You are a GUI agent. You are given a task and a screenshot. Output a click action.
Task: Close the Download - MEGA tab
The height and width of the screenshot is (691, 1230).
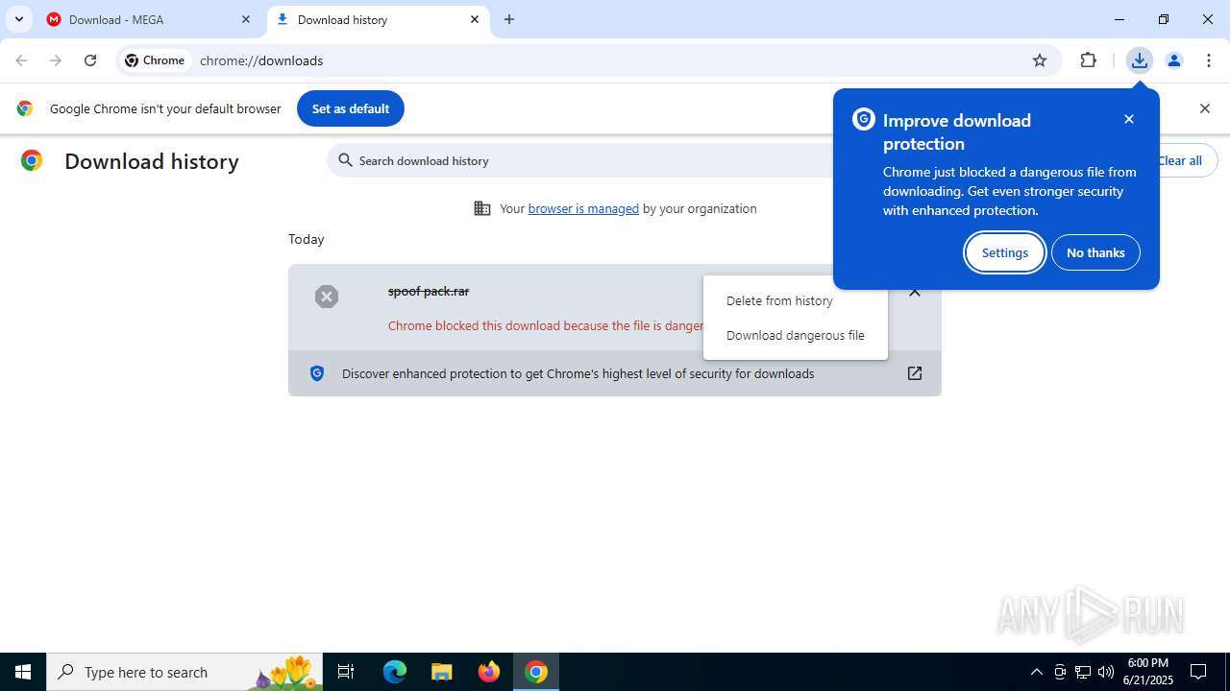click(246, 19)
